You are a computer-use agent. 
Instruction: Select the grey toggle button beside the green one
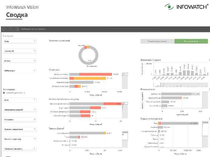point(157,41)
